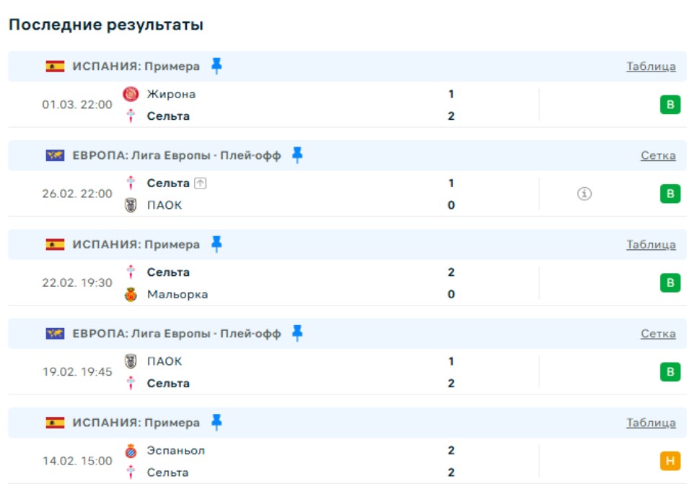Click the ПАОК crest in the 26.02 match
Screen dimensions: 697x484
pos(131,205)
